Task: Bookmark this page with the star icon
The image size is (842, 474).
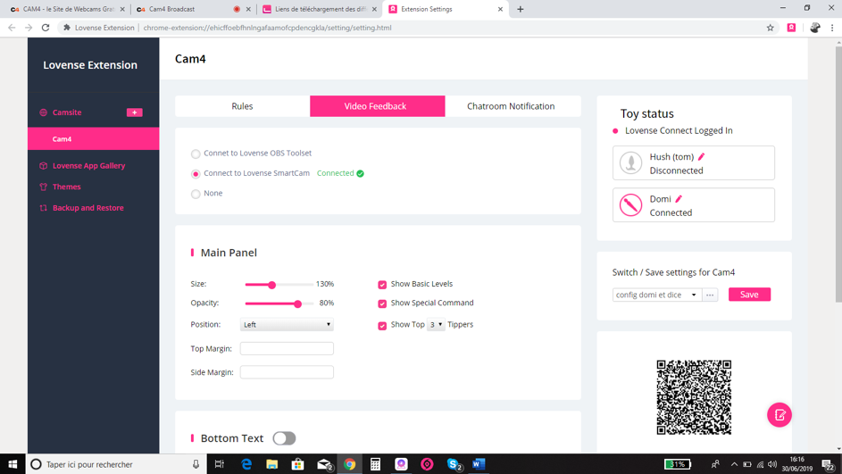Action: point(770,28)
